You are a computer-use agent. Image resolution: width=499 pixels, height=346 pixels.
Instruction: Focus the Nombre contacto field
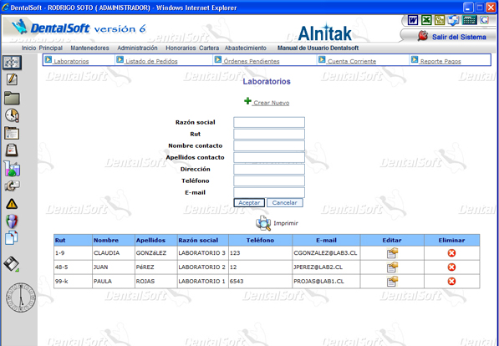[x=269, y=145]
